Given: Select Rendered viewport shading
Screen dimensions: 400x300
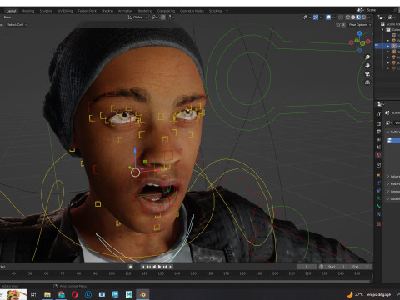Looking at the screenshot, I should [363, 17].
